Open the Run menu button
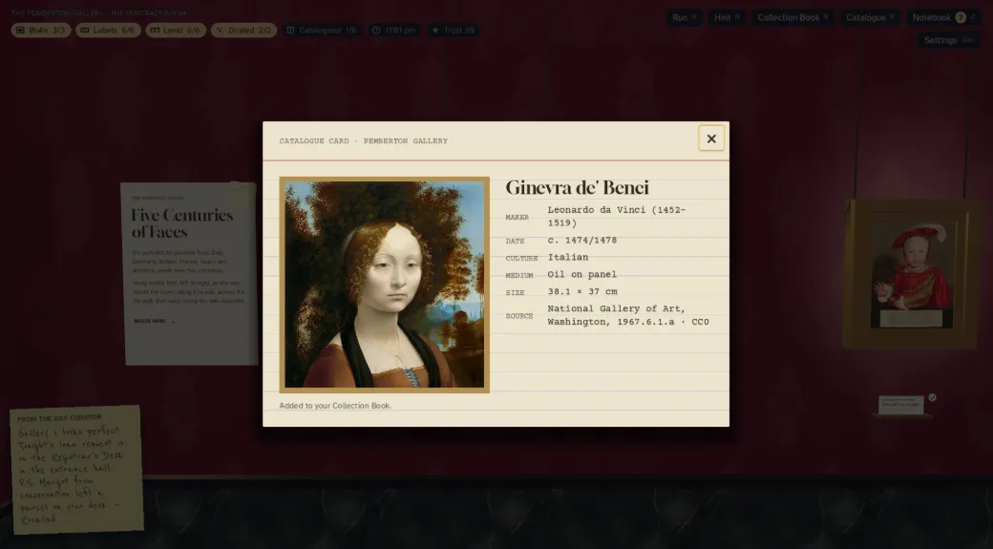The image size is (993, 549). point(684,18)
